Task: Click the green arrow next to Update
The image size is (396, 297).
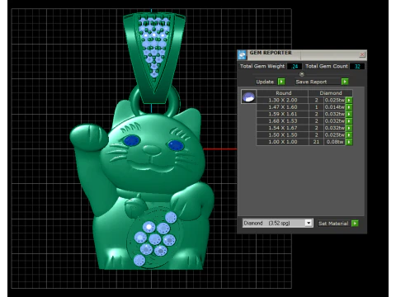Action: pos(281,82)
